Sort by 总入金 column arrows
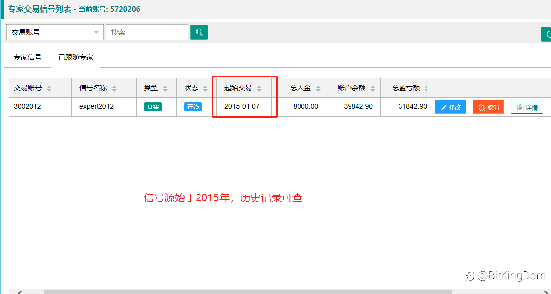This screenshot has width=551, height=294. pyautogui.click(x=318, y=88)
